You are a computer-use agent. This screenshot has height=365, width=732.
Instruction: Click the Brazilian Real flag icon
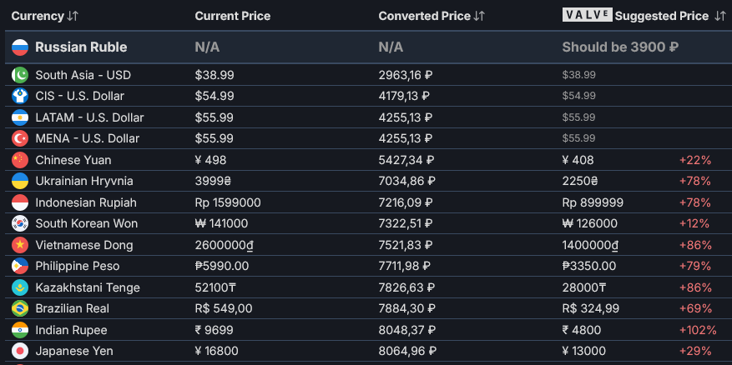pos(20,308)
